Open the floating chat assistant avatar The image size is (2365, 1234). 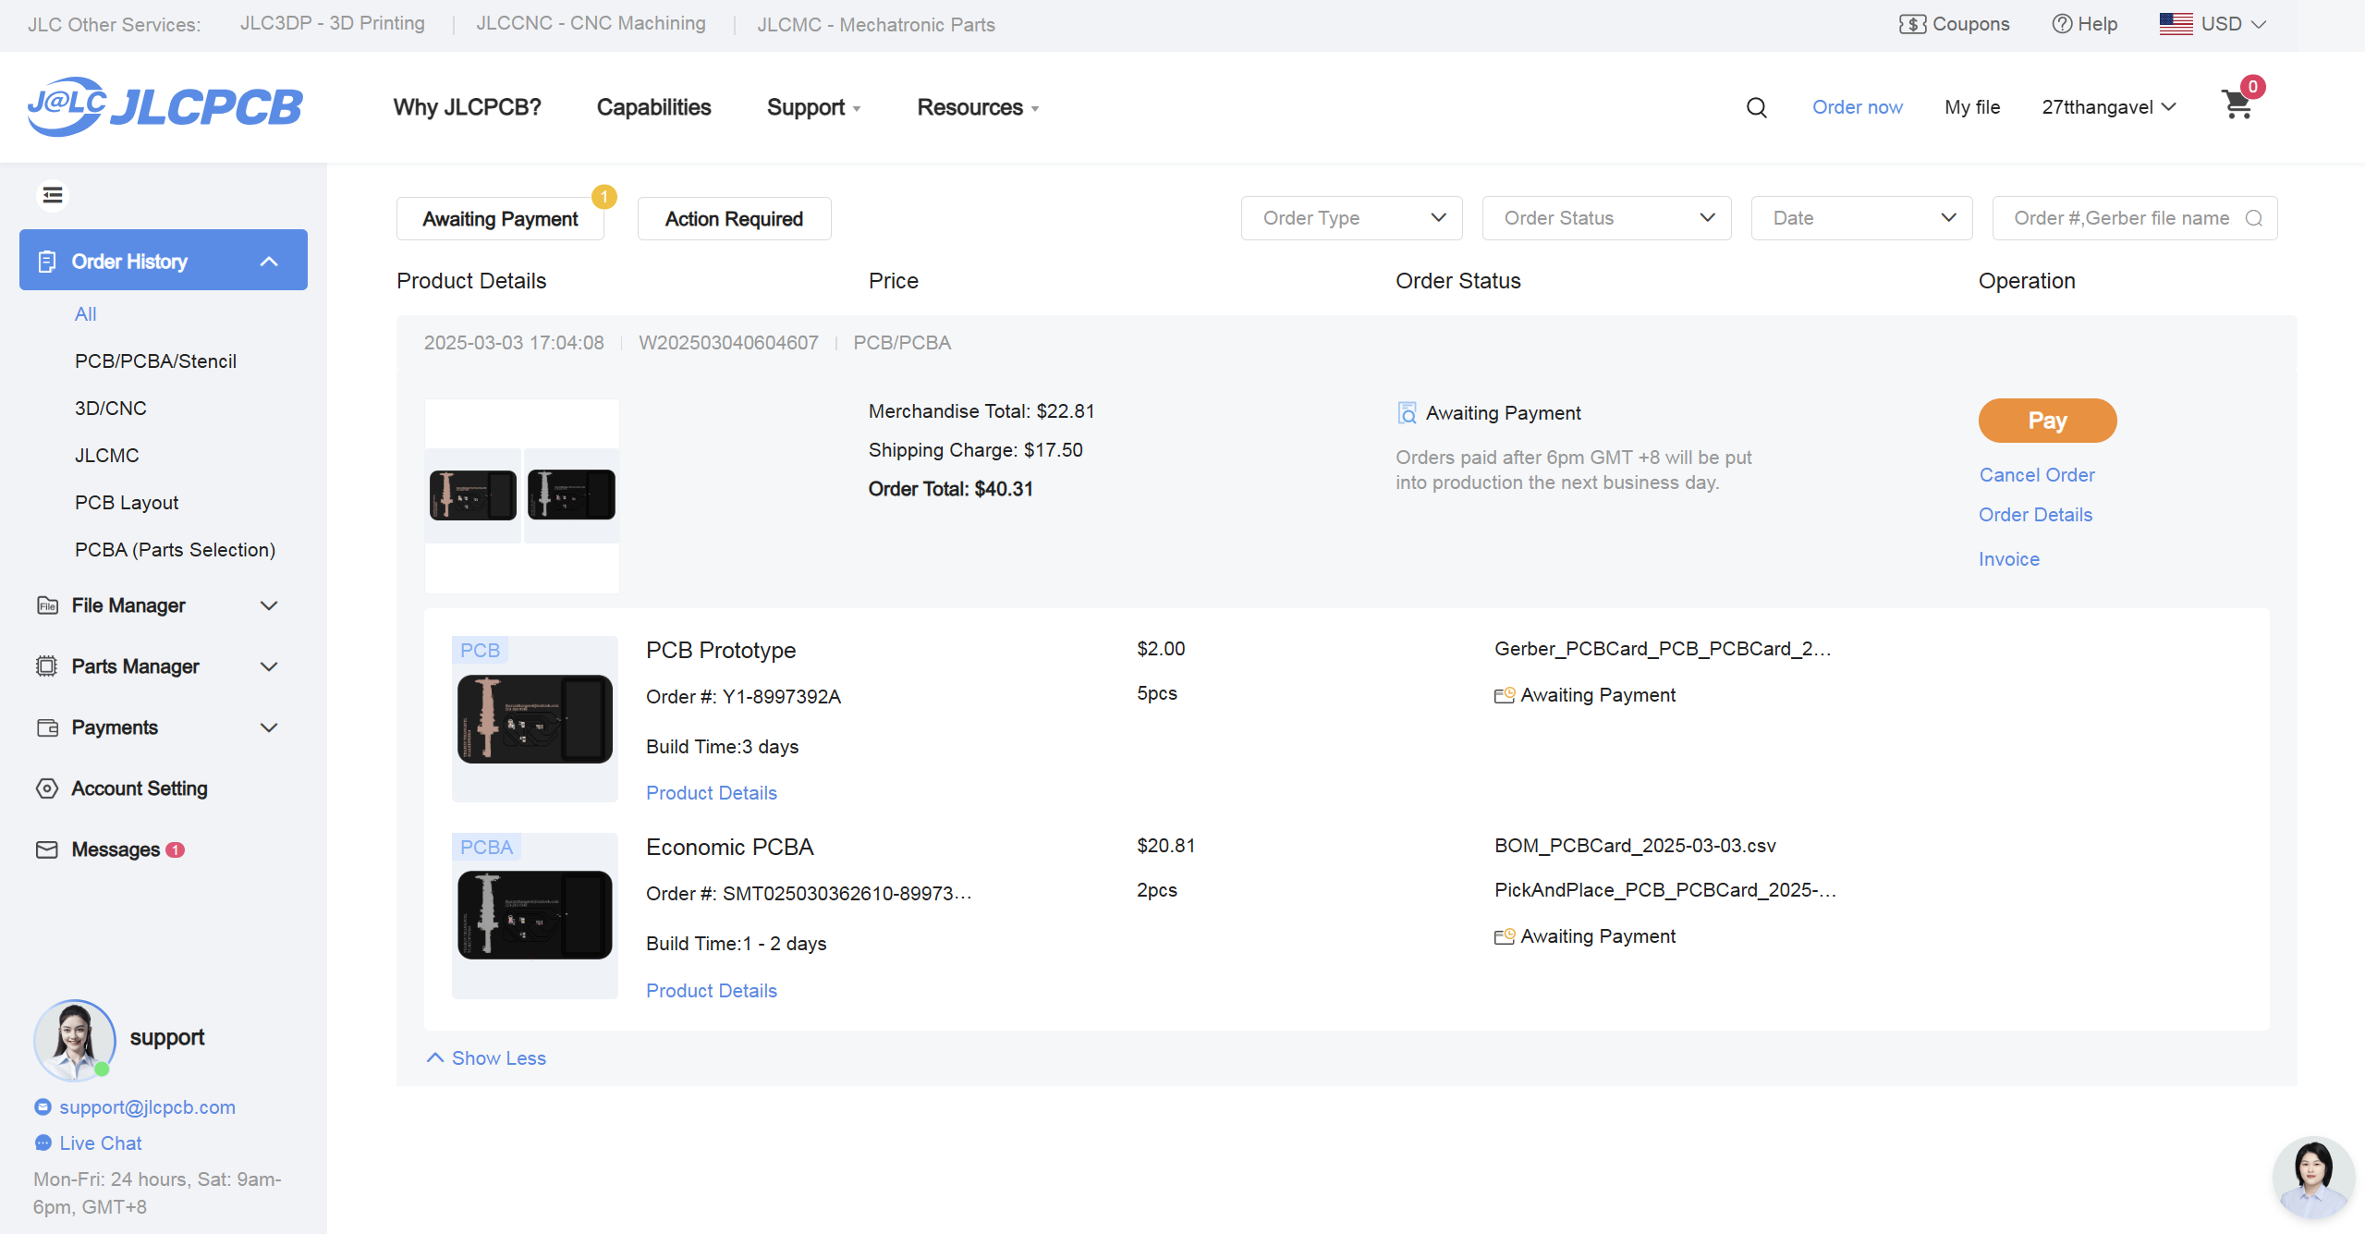tap(2312, 1177)
